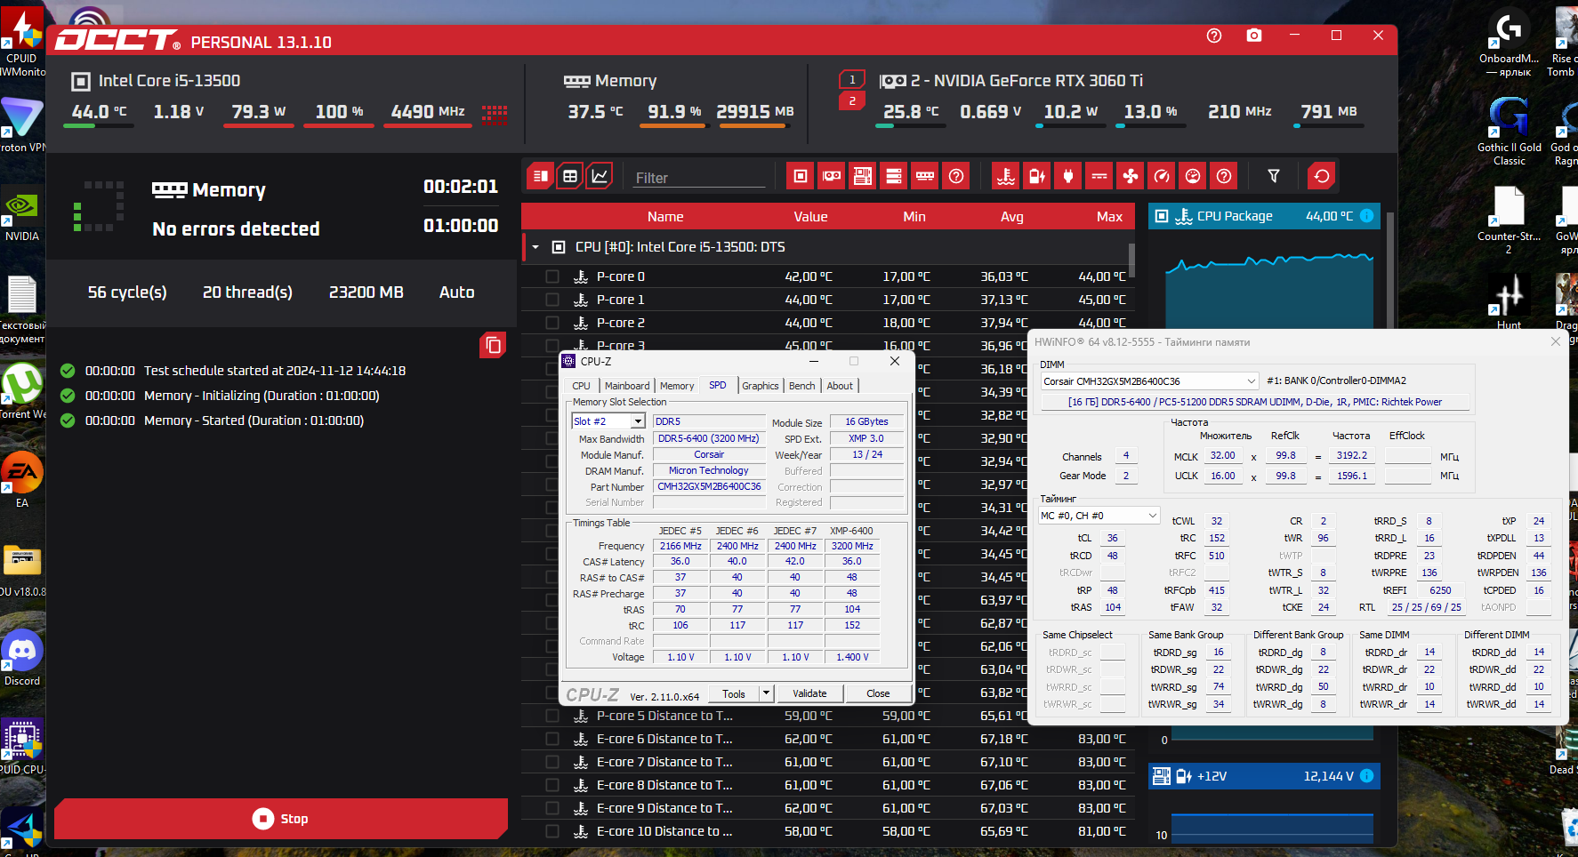
Task: Toggle the CPU sensor filter icon
Action: pos(801,176)
